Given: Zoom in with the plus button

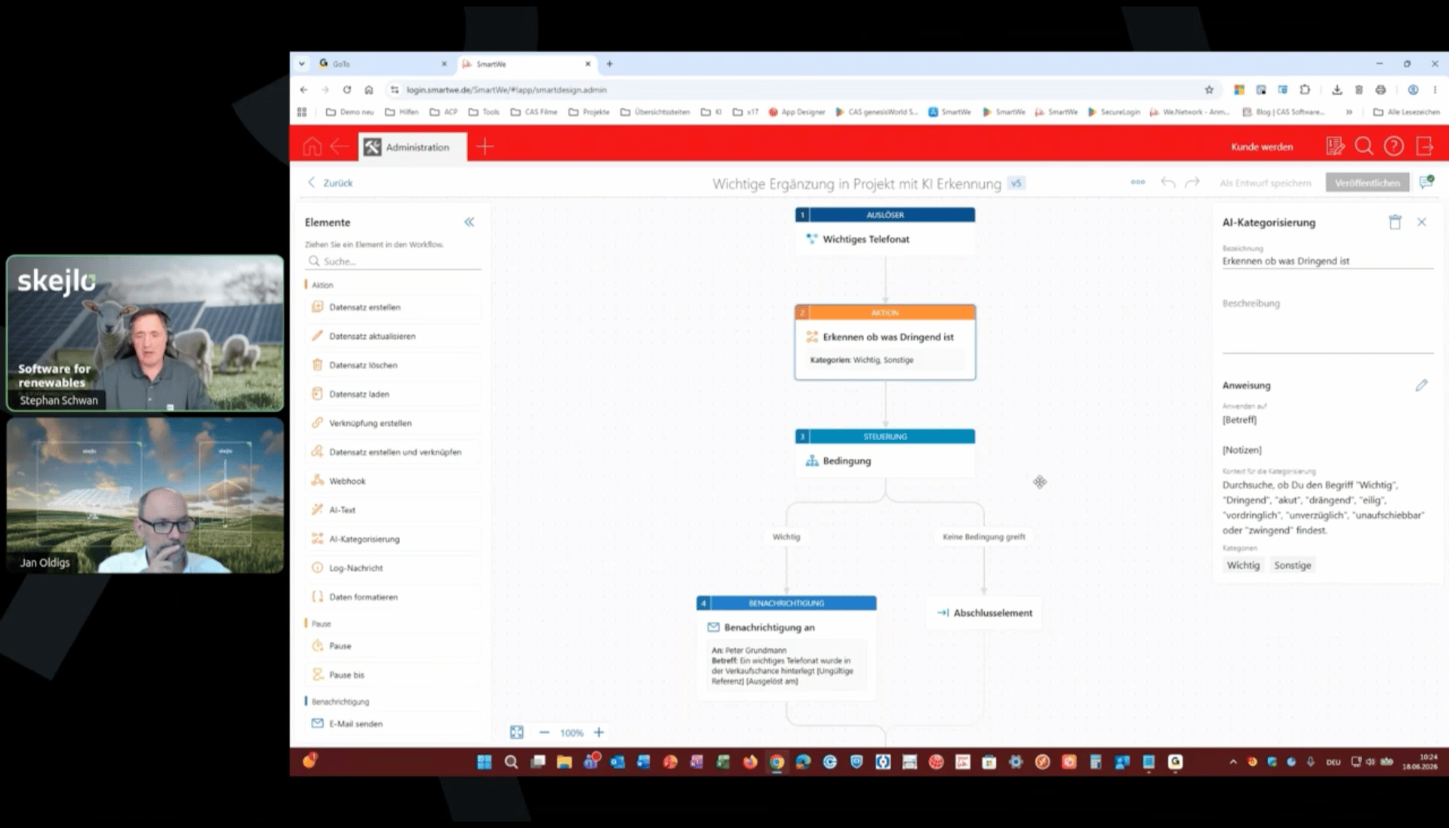Looking at the screenshot, I should [598, 732].
